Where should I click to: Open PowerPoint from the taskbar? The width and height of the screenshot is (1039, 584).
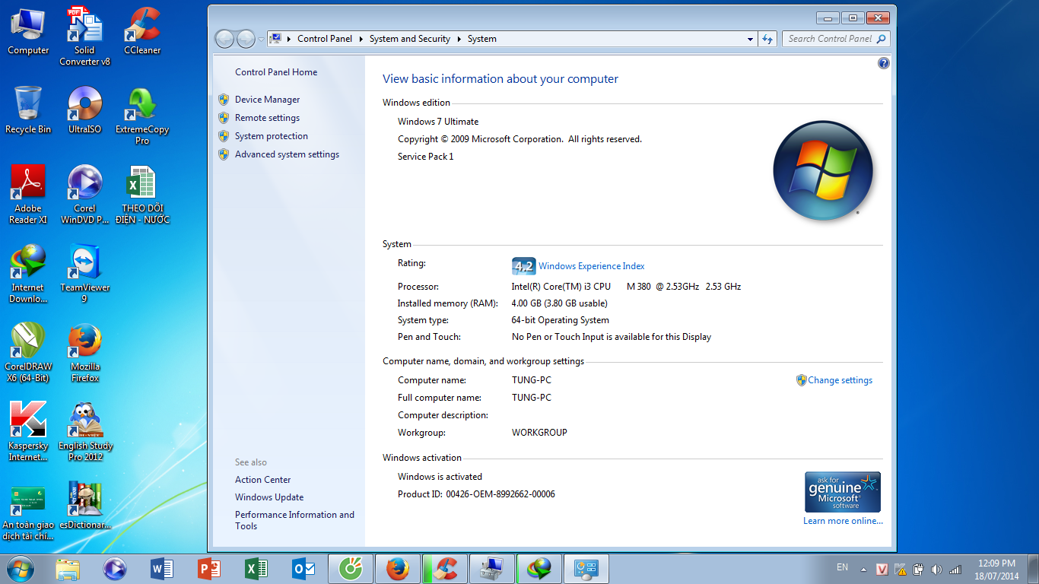tap(209, 569)
